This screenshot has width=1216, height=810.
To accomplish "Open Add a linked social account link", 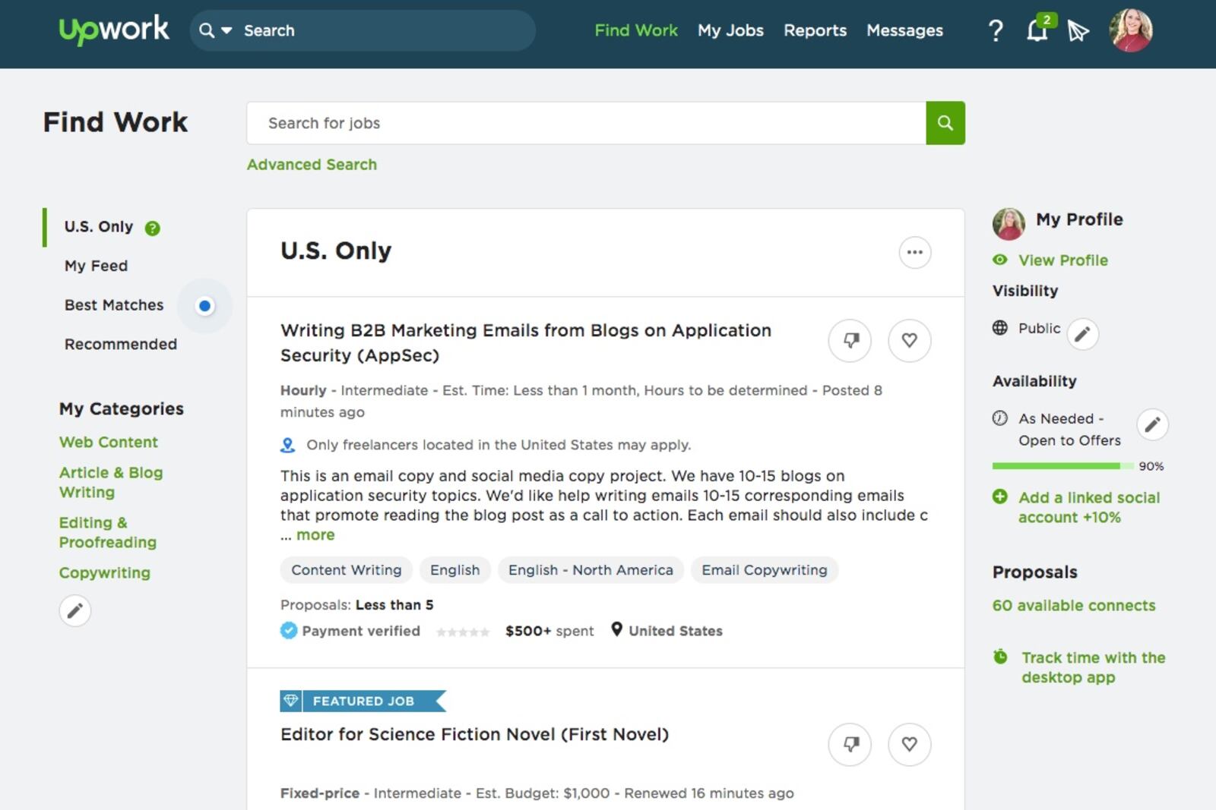I will coord(1089,507).
